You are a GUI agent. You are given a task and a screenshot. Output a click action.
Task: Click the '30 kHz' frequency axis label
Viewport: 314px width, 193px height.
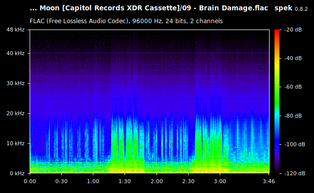coord(15,83)
